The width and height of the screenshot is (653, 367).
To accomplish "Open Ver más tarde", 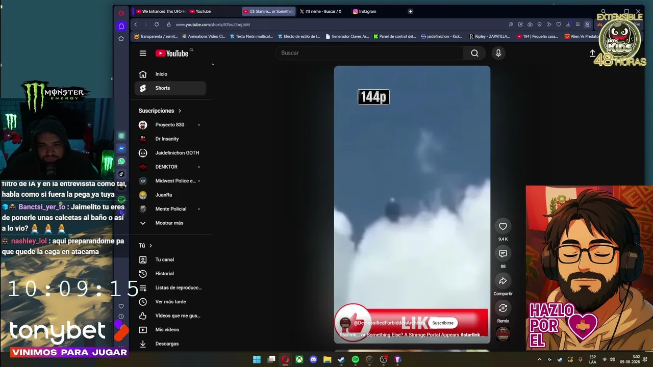I will [170, 302].
